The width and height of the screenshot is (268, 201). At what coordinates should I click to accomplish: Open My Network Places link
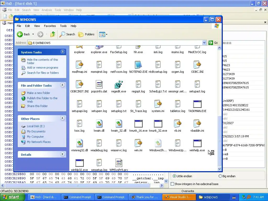click(x=39, y=142)
